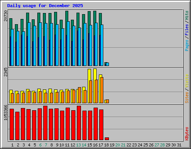Screen dimensions: 191x149
Task: Click day 9 on the x-axis
Action: coord(57,145)
